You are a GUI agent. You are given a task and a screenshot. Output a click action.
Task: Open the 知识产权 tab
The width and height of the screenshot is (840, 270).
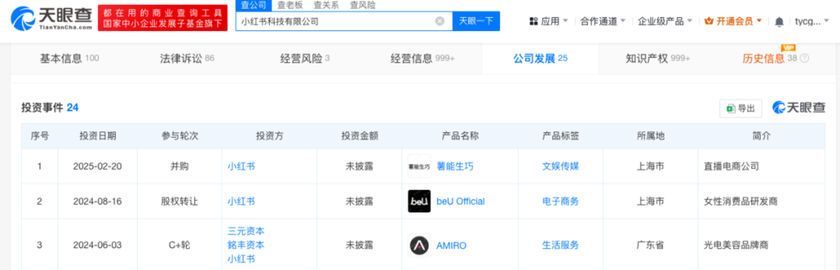point(657,58)
